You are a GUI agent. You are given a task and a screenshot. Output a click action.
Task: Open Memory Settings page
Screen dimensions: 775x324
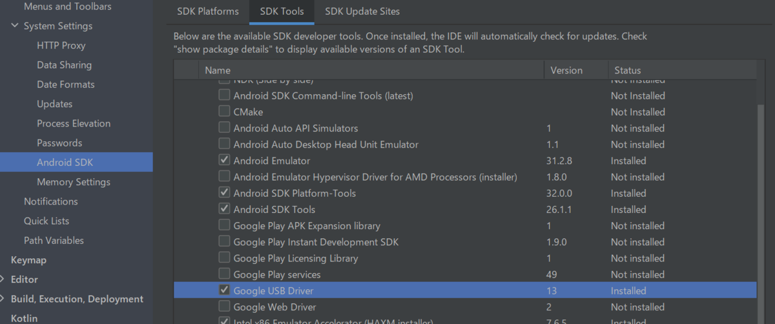pyautogui.click(x=74, y=182)
